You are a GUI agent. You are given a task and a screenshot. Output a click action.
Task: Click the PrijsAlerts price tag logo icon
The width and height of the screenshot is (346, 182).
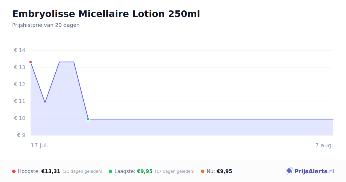(x=289, y=171)
